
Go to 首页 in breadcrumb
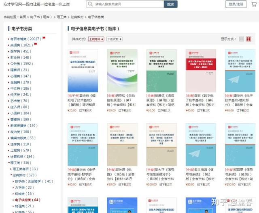click(23, 17)
